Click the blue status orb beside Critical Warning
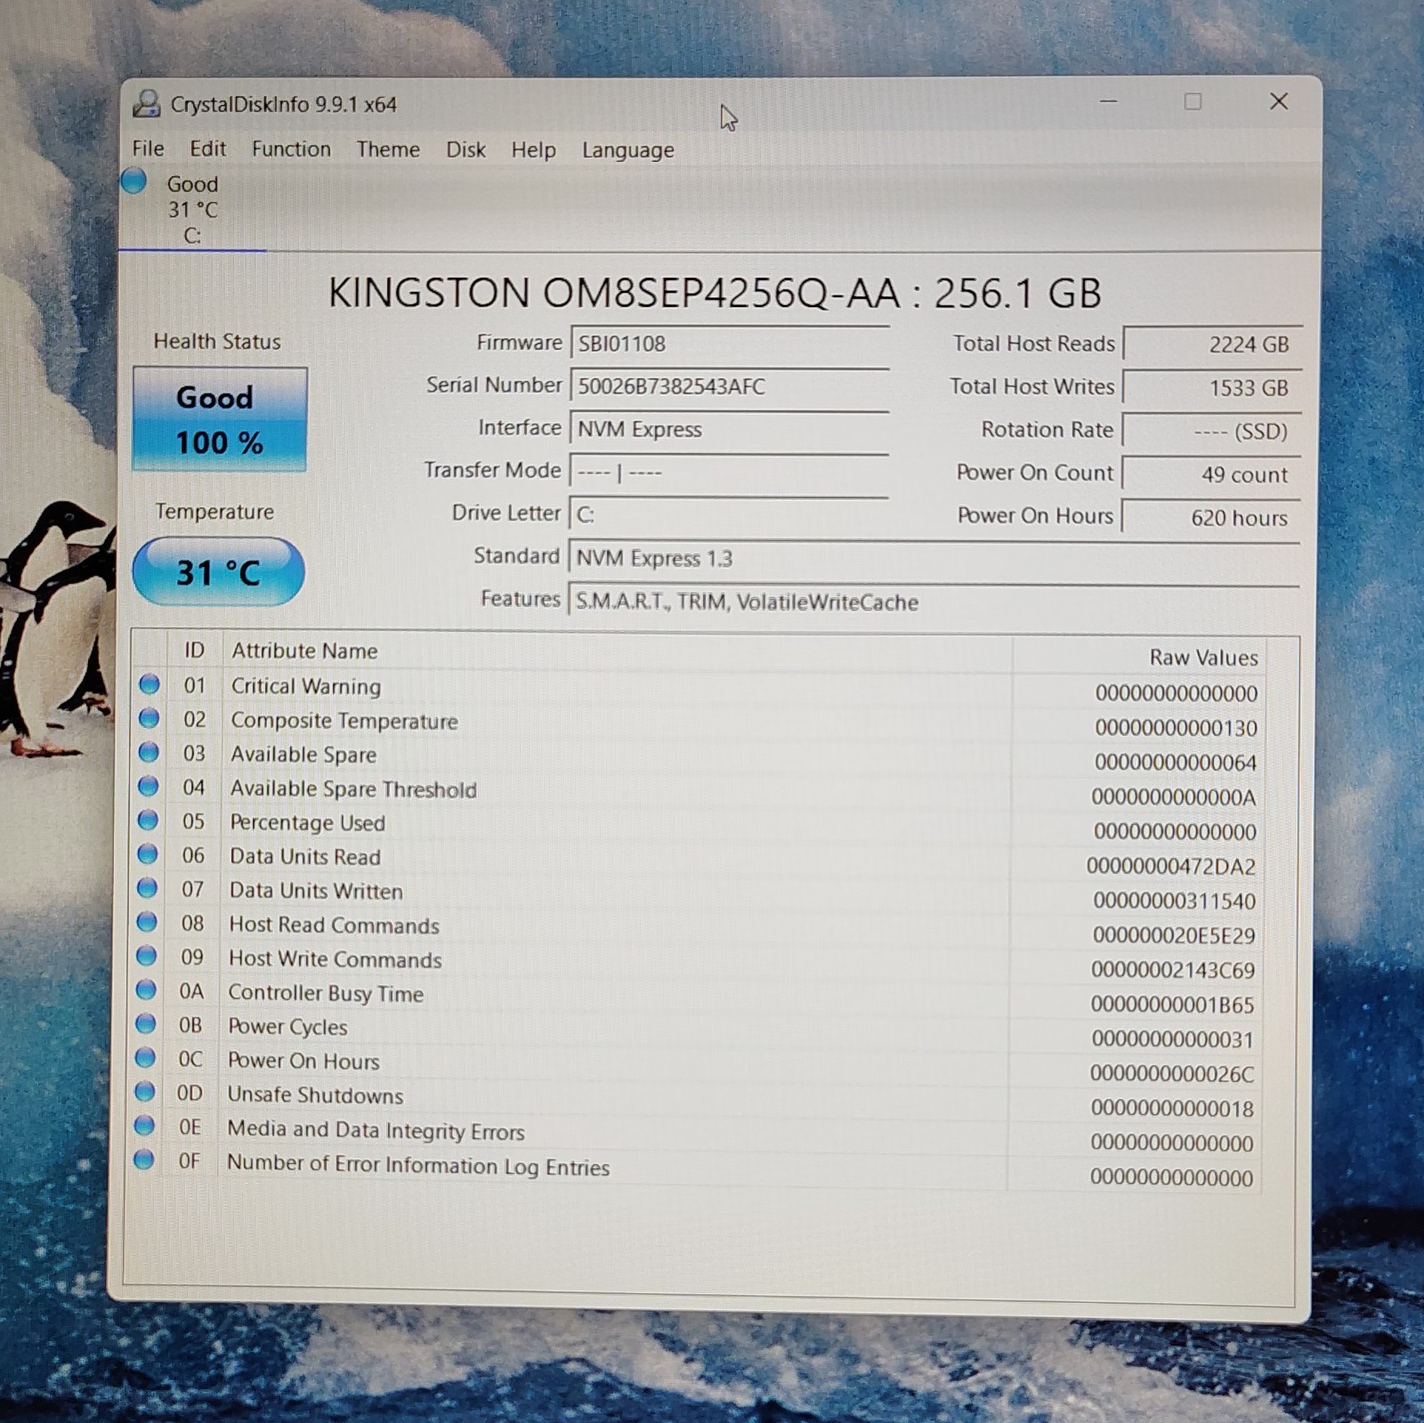The height and width of the screenshot is (1423, 1424). coord(150,684)
